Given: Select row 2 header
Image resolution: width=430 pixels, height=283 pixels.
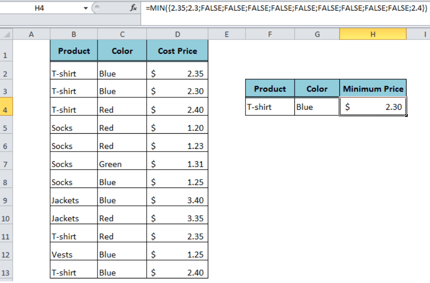Looking at the screenshot, I should [6, 70].
